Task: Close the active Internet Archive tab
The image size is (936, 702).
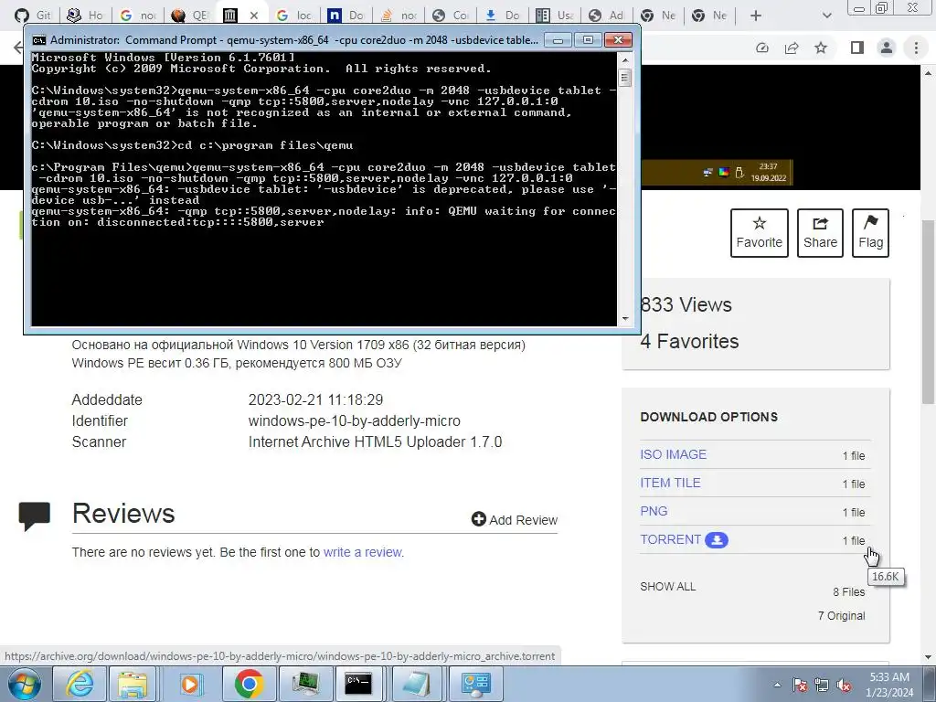Action: [254, 16]
